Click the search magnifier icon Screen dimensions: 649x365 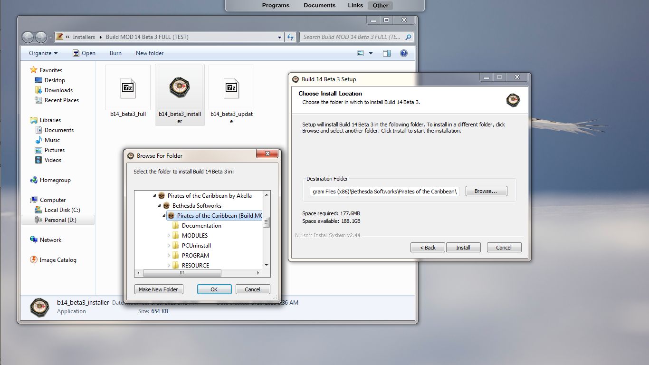pyautogui.click(x=408, y=37)
